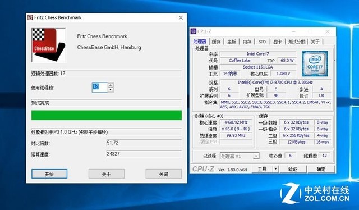Click the 14 纳米 process field
This screenshot has width=359, height=210.
point(230,74)
